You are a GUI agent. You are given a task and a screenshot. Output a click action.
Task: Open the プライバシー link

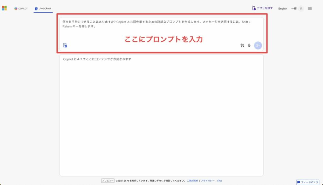coord(208,181)
